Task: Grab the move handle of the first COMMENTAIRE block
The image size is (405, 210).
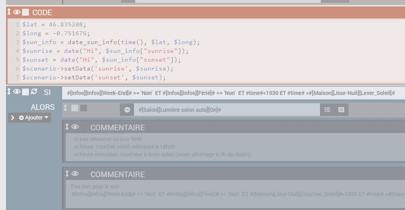Action: pyautogui.click(x=67, y=127)
